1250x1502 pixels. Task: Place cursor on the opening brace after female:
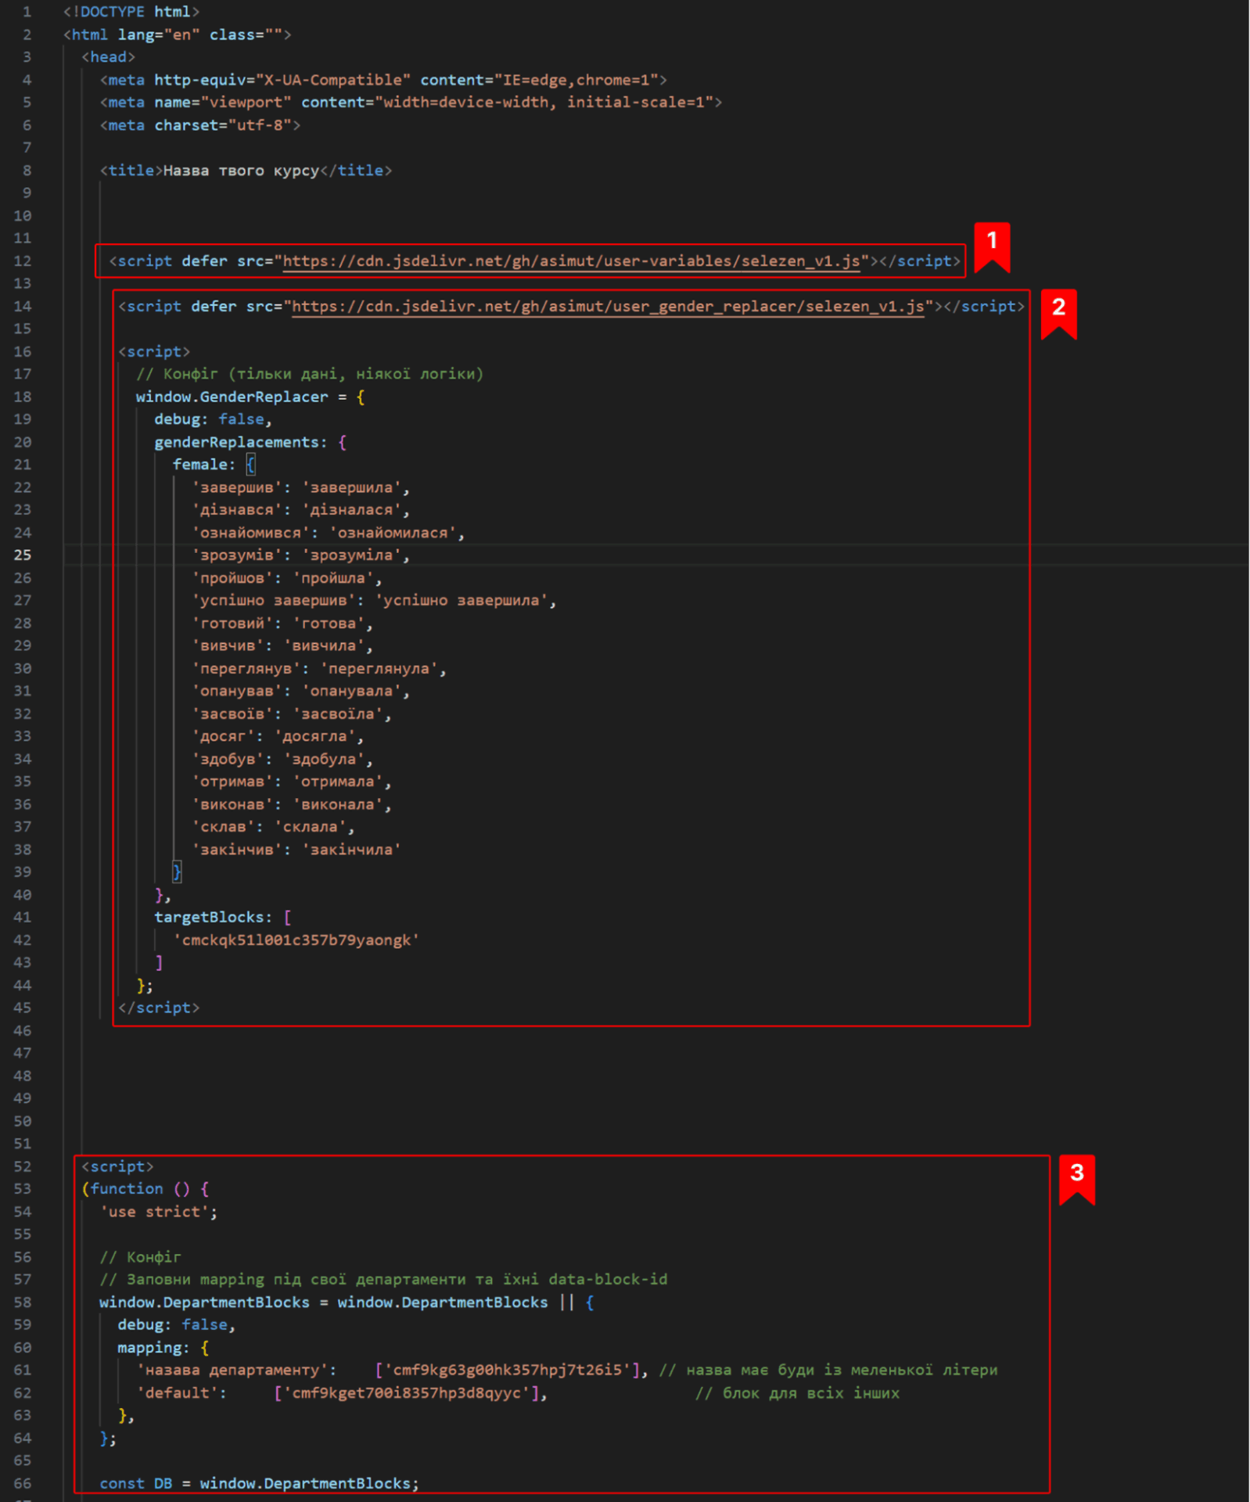(250, 465)
